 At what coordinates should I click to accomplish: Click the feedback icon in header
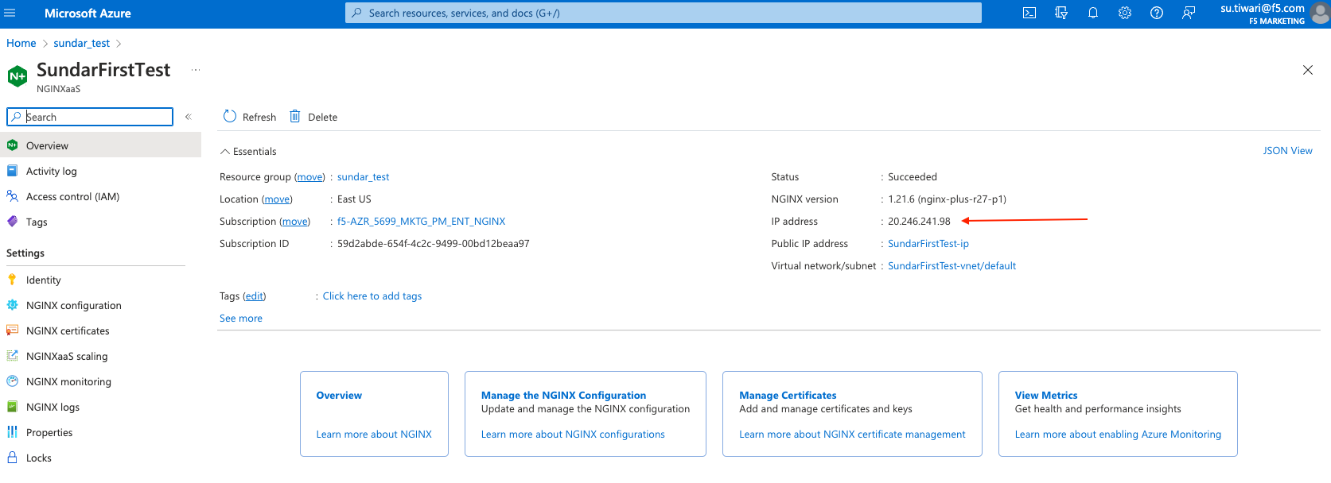coord(1189,13)
